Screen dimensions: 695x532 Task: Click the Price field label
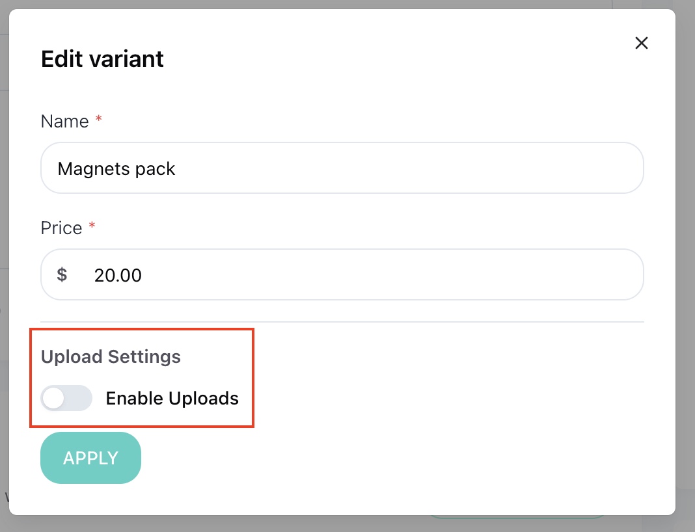tap(61, 228)
